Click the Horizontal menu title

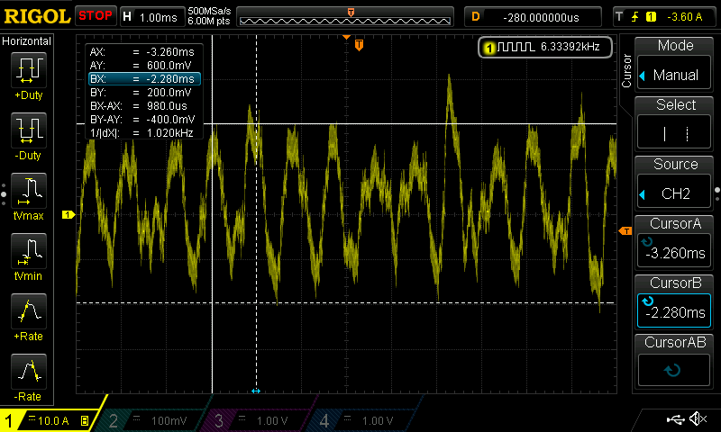pyautogui.click(x=27, y=40)
